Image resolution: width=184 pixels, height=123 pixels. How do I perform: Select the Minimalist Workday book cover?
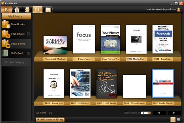click(55, 45)
